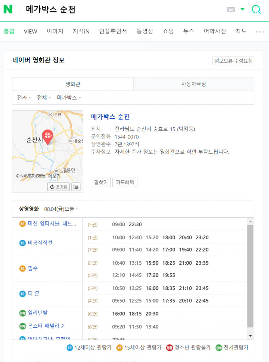Click the 전체 rating badge beside 엘리멘탈
The width and height of the screenshot is (269, 362).
(22, 313)
